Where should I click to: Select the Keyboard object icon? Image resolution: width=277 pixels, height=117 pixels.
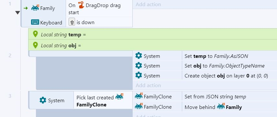[35, 22]
